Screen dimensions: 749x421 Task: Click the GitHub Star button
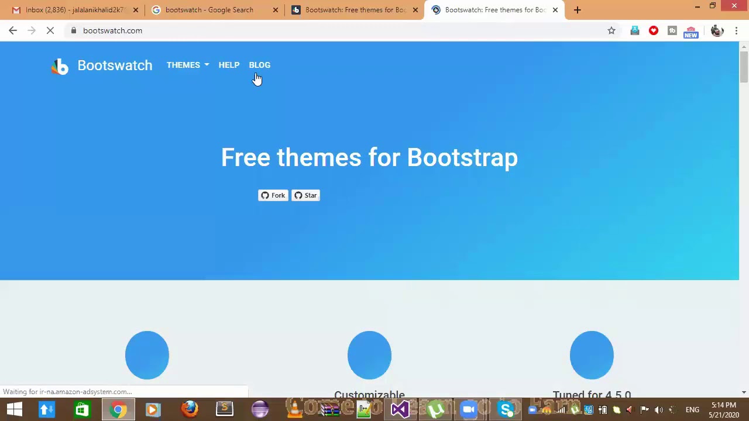coord(305,195)
